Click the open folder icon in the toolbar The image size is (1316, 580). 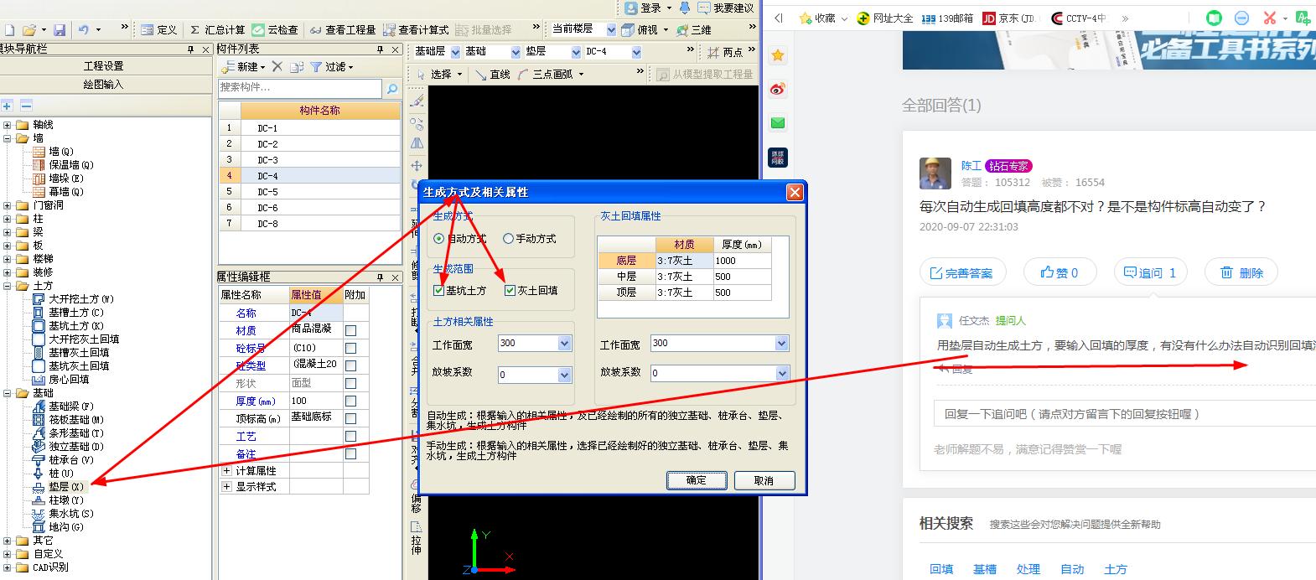click(x=29, y=29)
